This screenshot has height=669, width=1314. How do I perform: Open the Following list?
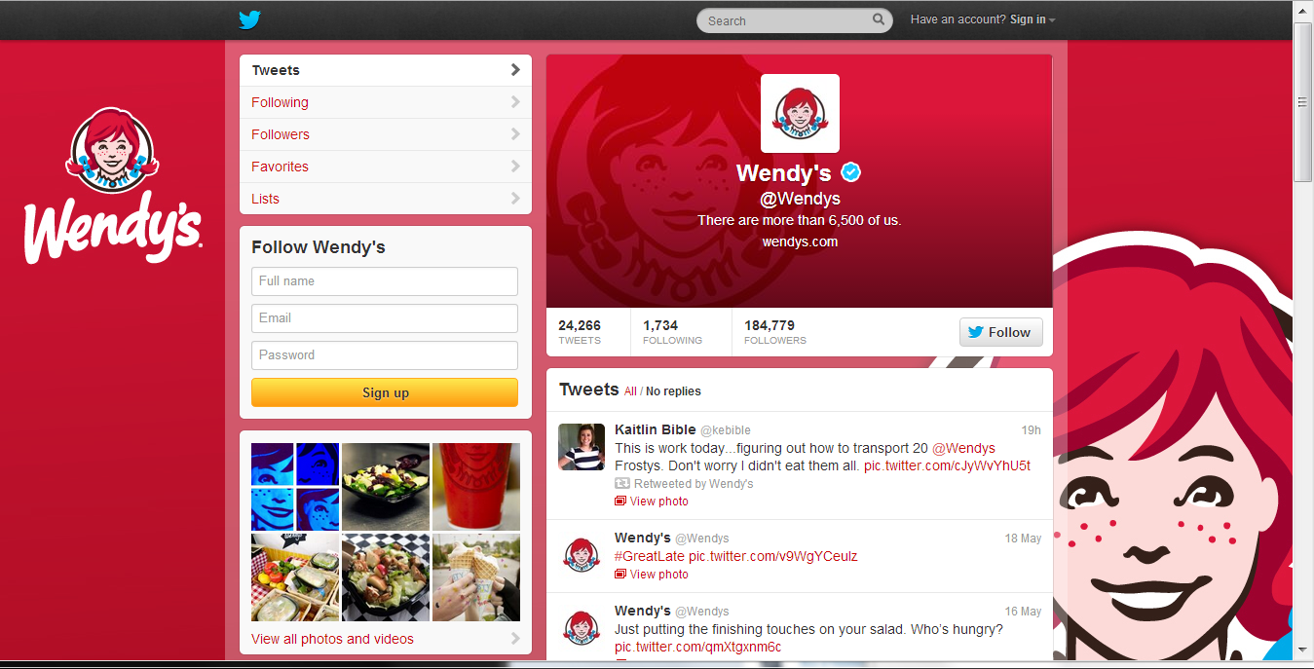386,102
